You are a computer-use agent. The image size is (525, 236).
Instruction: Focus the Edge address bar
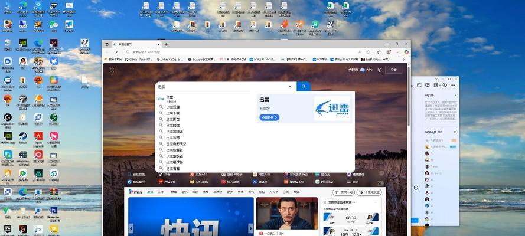[x=239, y=52]
